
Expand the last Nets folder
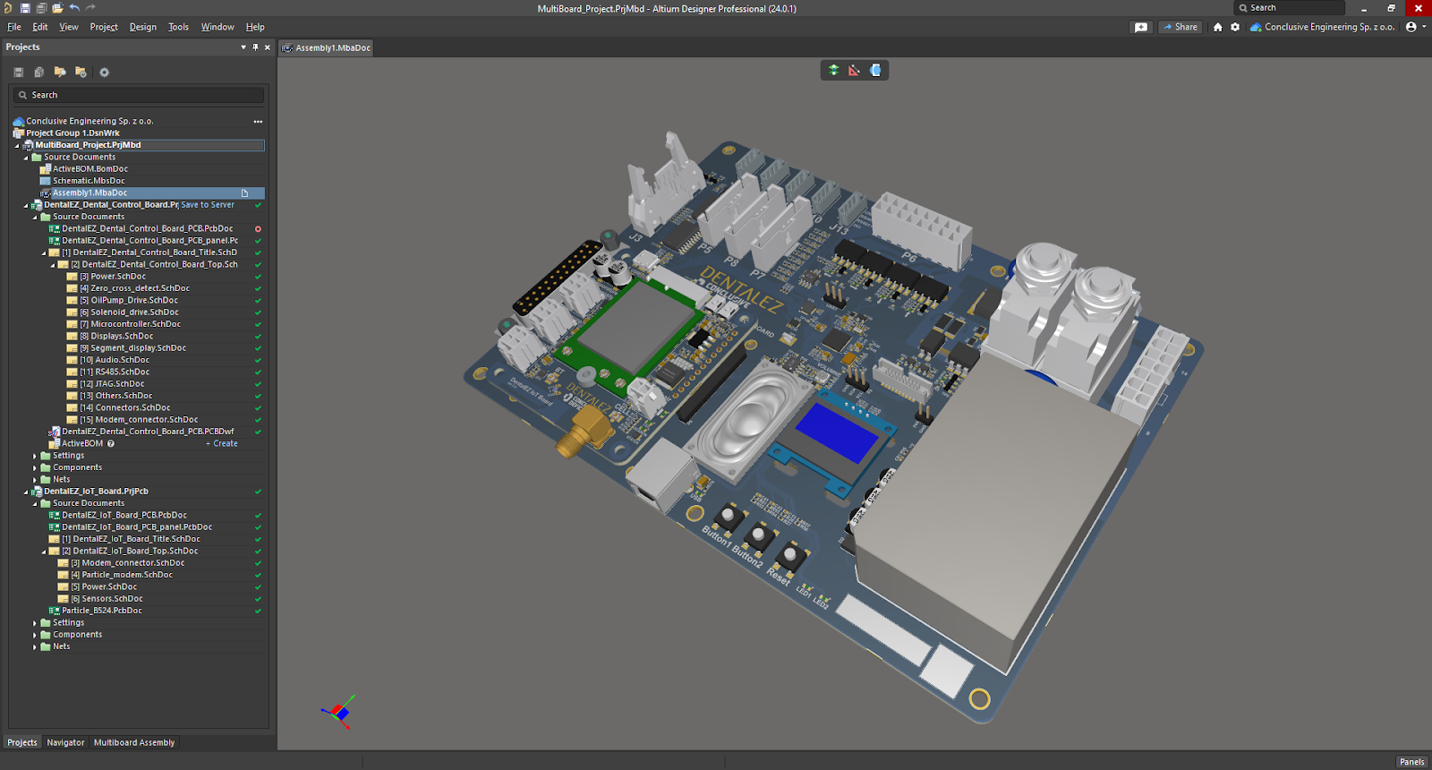35,646
